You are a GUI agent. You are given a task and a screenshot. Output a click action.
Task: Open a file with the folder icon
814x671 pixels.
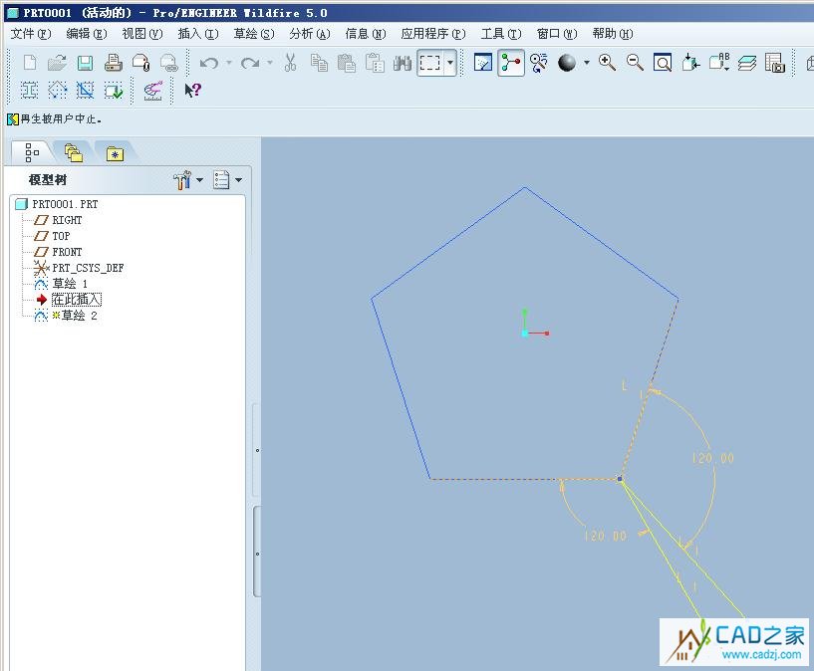click(57, 63)
